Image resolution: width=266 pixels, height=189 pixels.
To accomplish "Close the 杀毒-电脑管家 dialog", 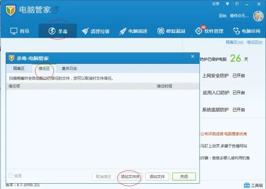I will (192, 56).
